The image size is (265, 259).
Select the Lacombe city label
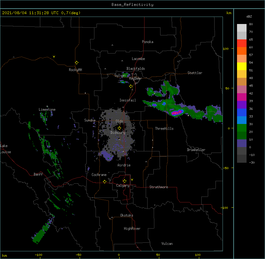pyautogui.click(x=138, y=59)
